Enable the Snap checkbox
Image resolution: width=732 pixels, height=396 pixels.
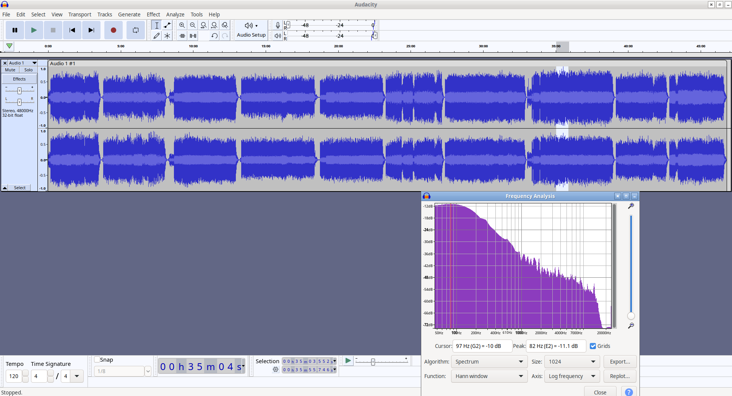click(97, 359)
